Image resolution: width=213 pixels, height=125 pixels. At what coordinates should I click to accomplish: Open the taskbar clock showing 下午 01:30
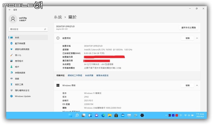point(200,115)
